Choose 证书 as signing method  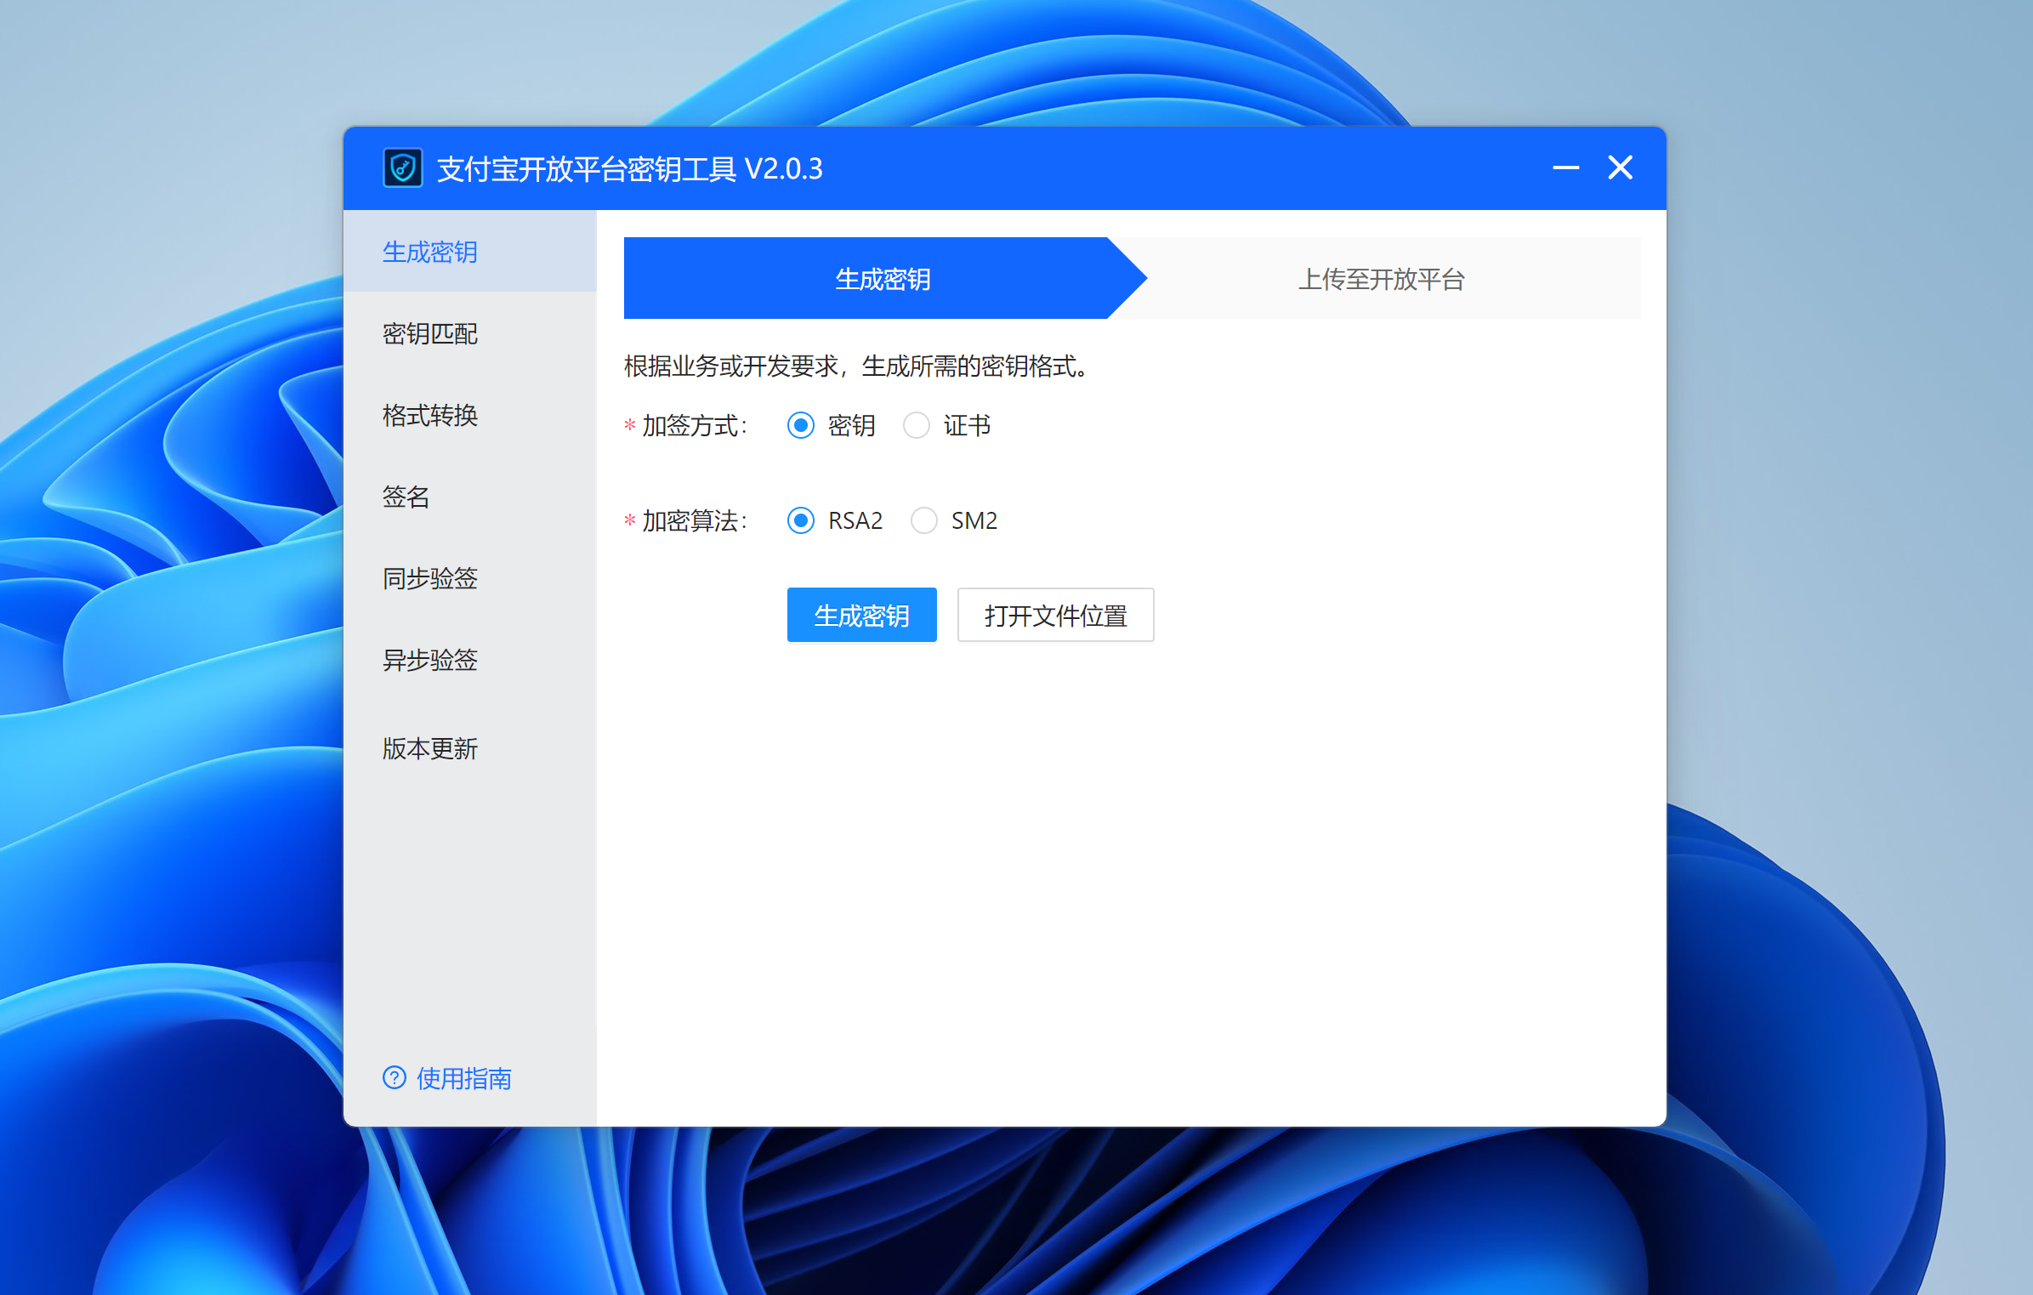pyautogui.click(x=917, y=425)
